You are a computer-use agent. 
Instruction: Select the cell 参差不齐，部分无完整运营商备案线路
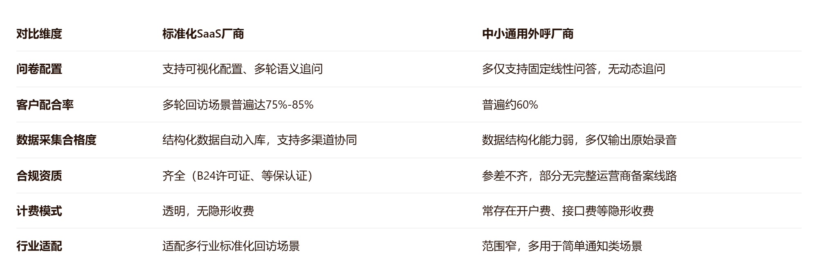tap(580, 176)
